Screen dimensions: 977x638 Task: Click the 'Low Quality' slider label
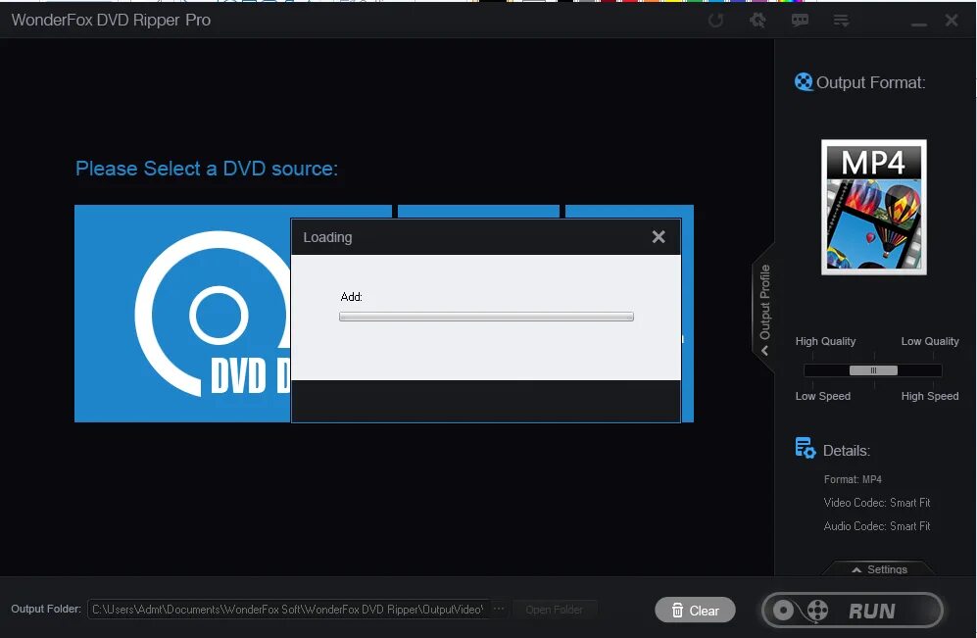[930, 341]
